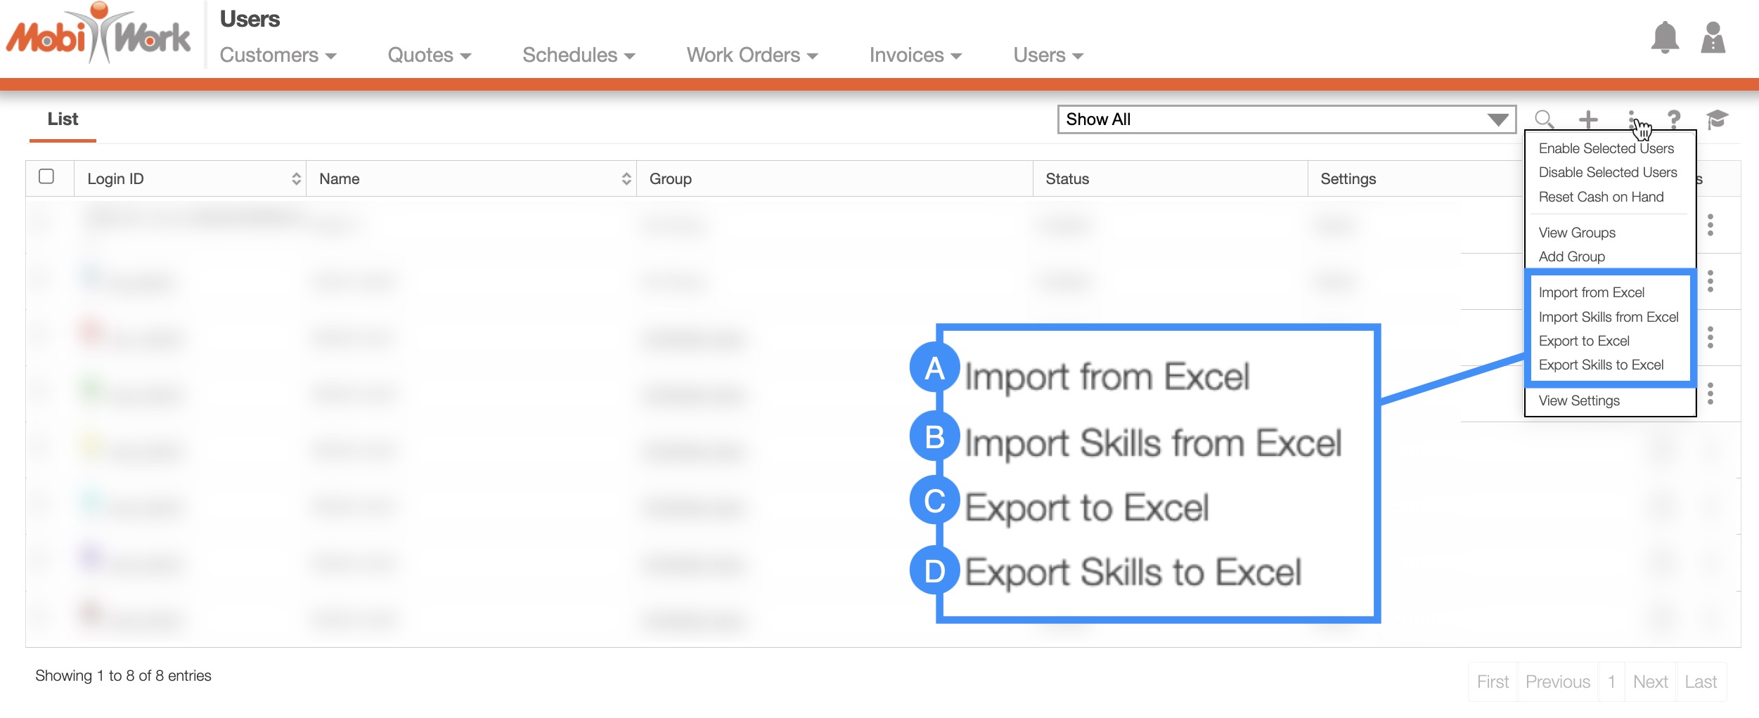Sort the table by Login ID column
1759x718 pixels.
(x=190, y=179)
